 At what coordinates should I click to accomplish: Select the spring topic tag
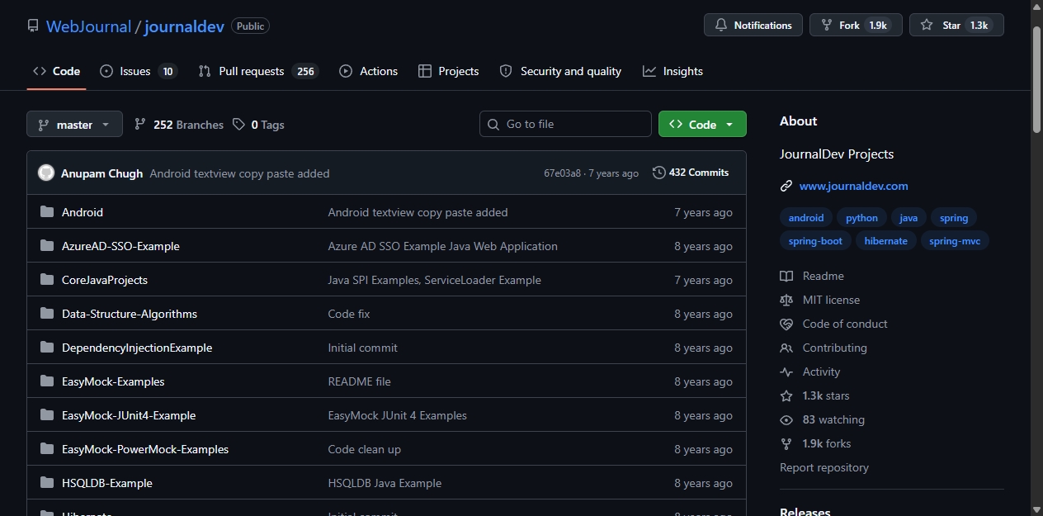pyautogui.click(x=954, y=218)
